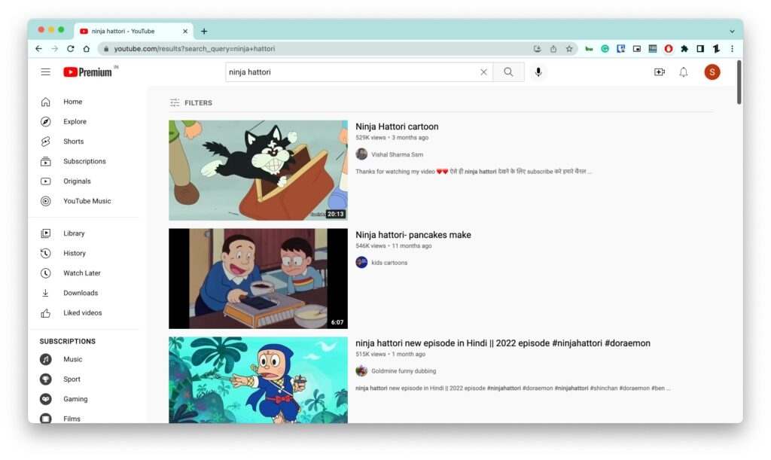Visit kids cartoons channel
This screenshot has height=460, width=771.
(x=389, y=263)
